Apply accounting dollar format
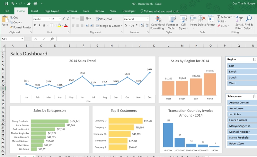The image size is (257, 157). tap(126, 25)
